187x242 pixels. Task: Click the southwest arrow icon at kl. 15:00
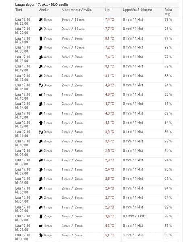pos(41,95)
